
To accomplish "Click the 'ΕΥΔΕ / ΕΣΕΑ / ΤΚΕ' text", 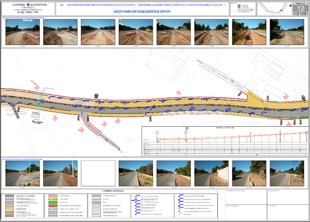I will (x=28, y=12).
